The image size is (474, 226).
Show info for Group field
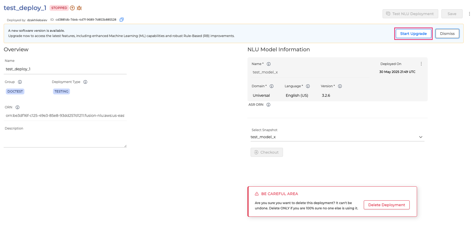[20, 82]
